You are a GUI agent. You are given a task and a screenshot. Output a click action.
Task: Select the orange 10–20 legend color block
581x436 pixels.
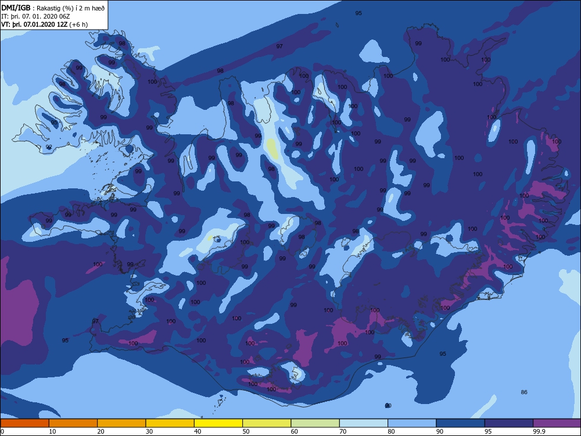73,423
